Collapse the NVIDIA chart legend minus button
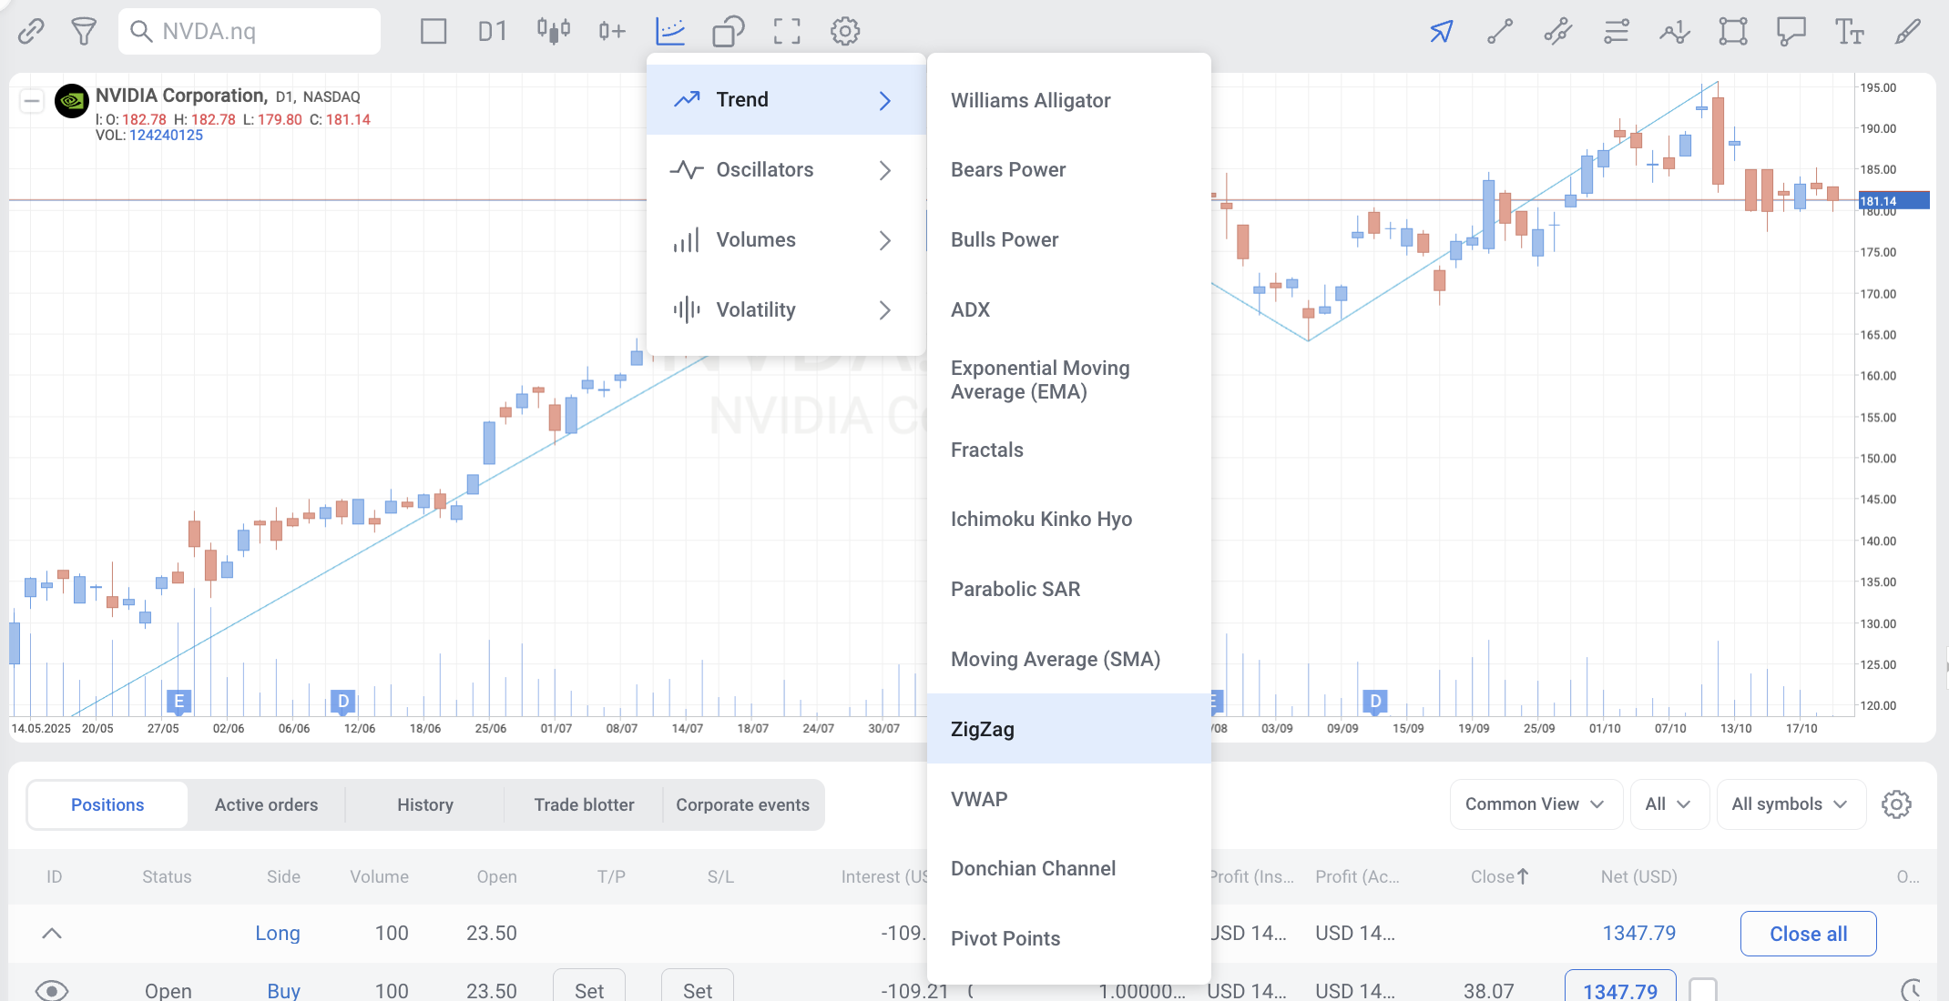The height and width of the screenshot is (1001, 1949). click(32, 100)
